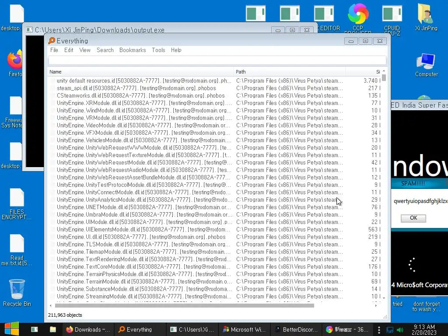Click the taskbar shortcut left of File Explorer
The width and height of the screenshot is (448, 336).
(35, 329)
